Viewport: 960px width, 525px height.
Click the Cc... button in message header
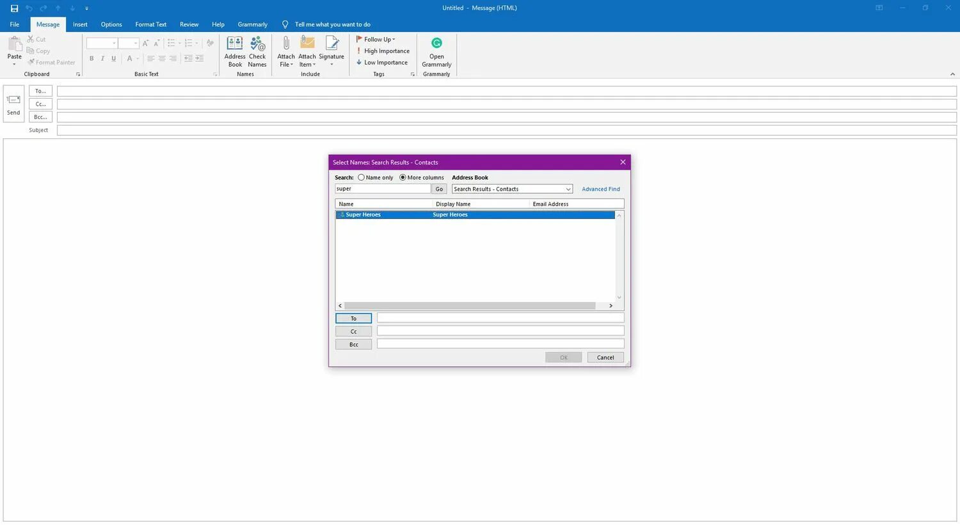(x=40, y=104)
